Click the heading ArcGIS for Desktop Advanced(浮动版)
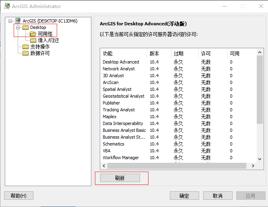The width and height of the screenshot is (268, 207). tap(143, 24)
